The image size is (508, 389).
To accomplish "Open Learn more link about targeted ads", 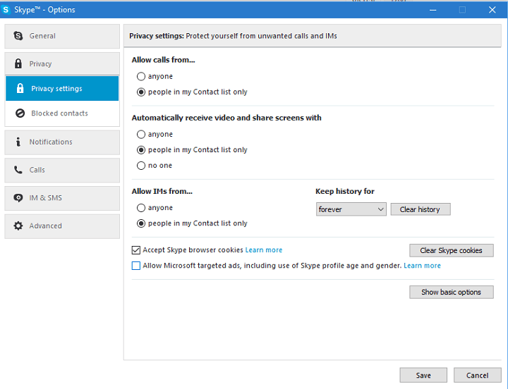I will 422,266.
